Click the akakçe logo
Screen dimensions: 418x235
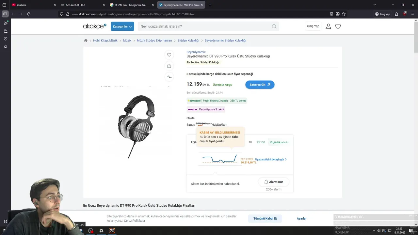[95, 26]
